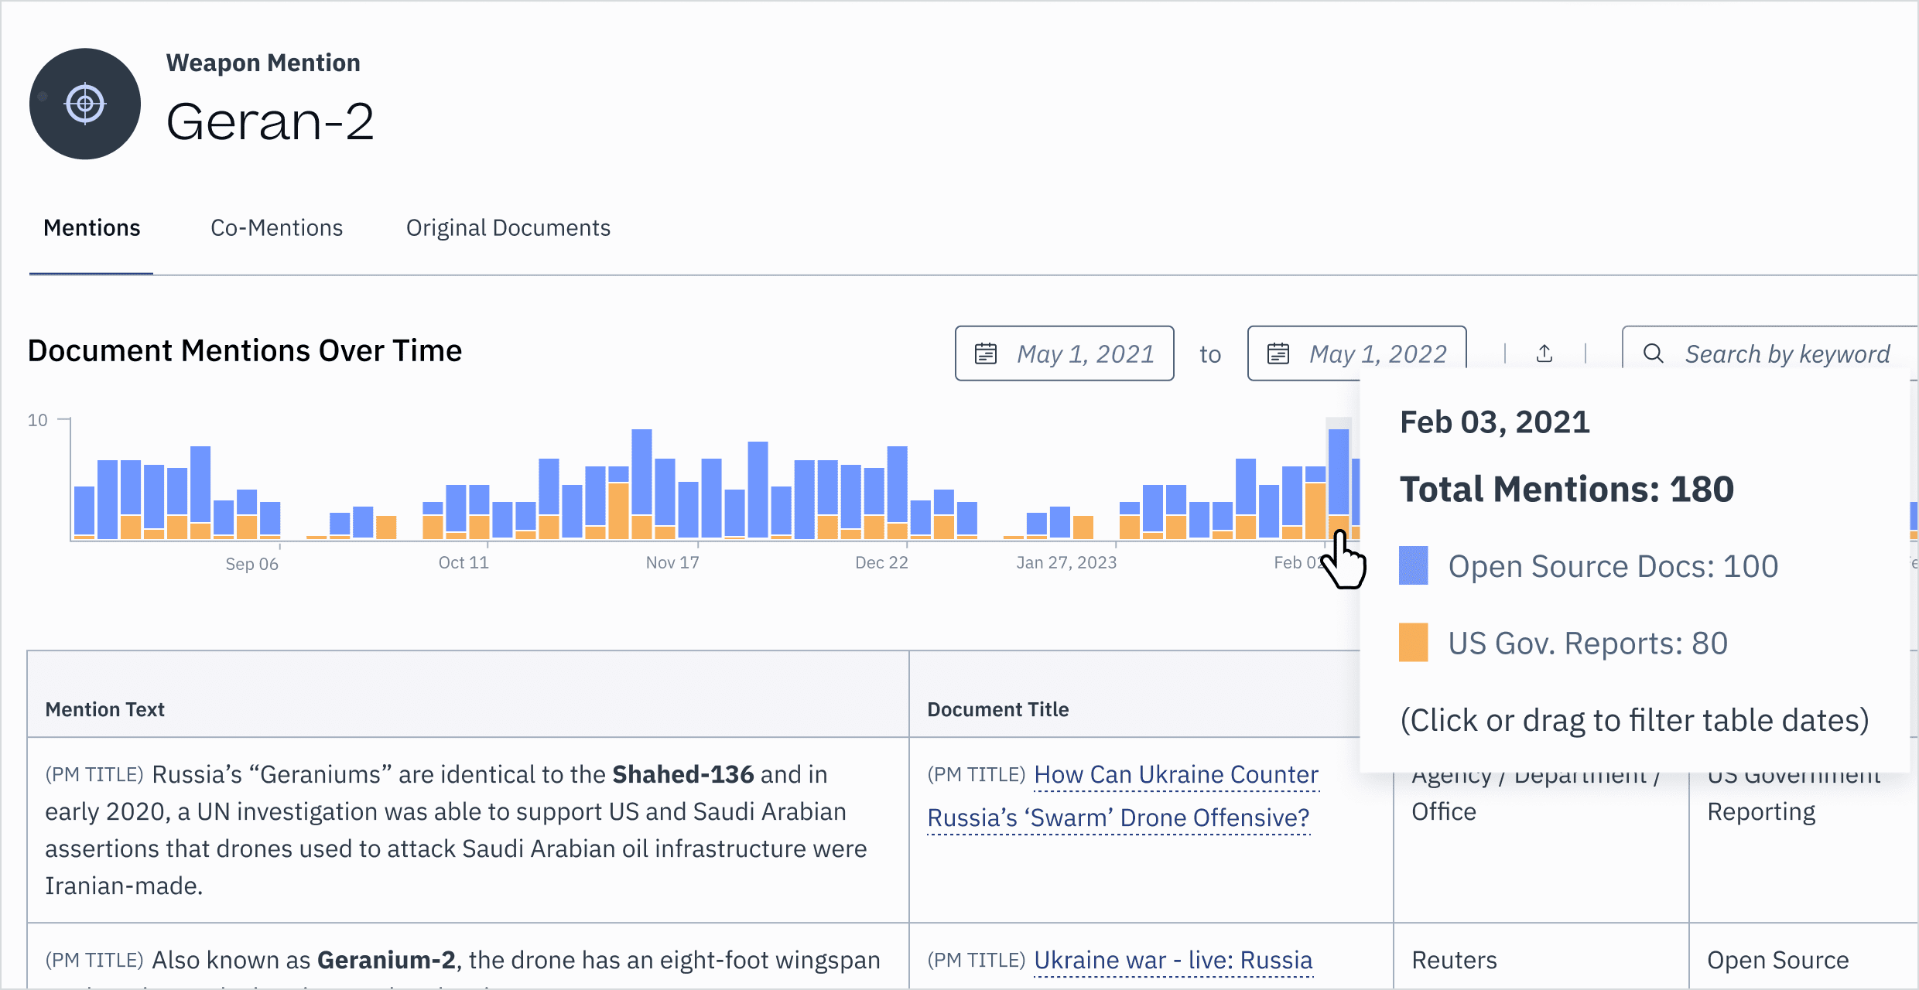
Task: Click the Document Title column header
Action: (x=997, y=709)
